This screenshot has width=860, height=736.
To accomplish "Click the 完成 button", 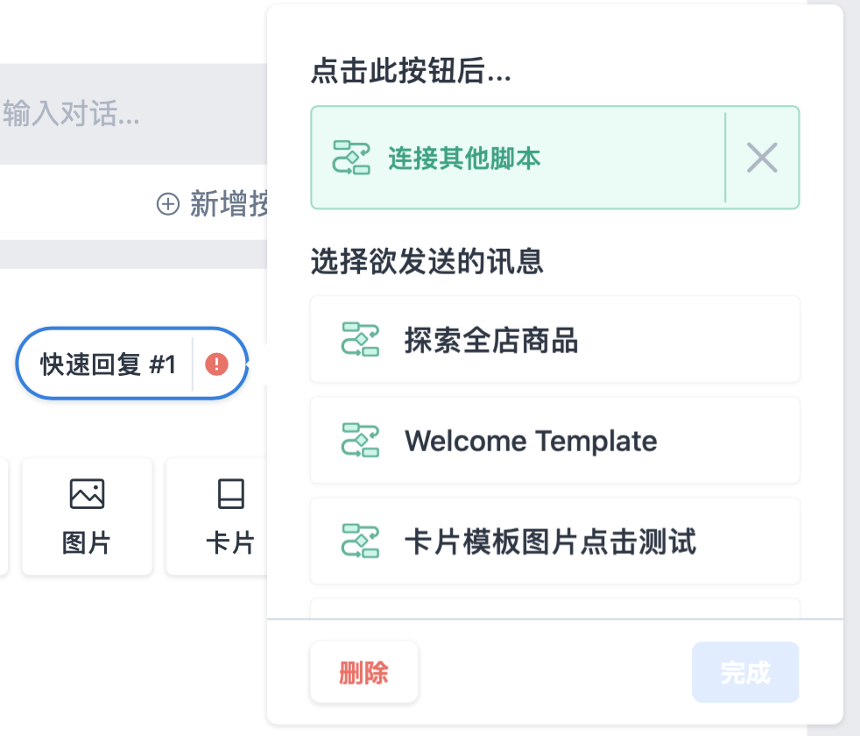I will tap(745, 672).
